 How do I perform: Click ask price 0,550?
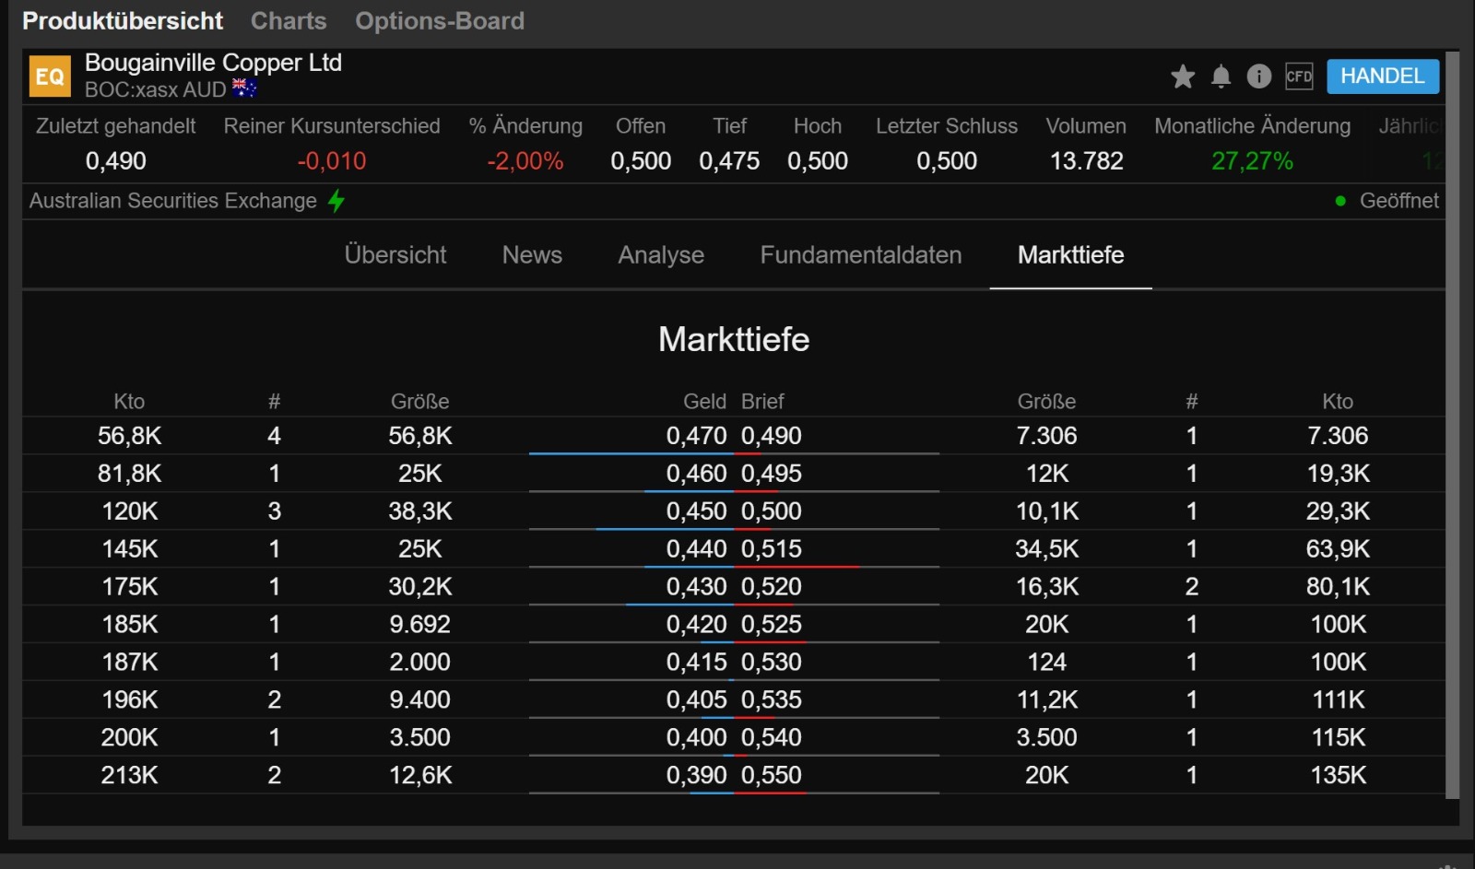tap(772, 776)
